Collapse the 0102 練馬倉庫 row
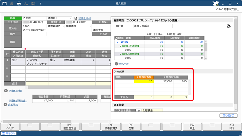 [x=120, y=54]
